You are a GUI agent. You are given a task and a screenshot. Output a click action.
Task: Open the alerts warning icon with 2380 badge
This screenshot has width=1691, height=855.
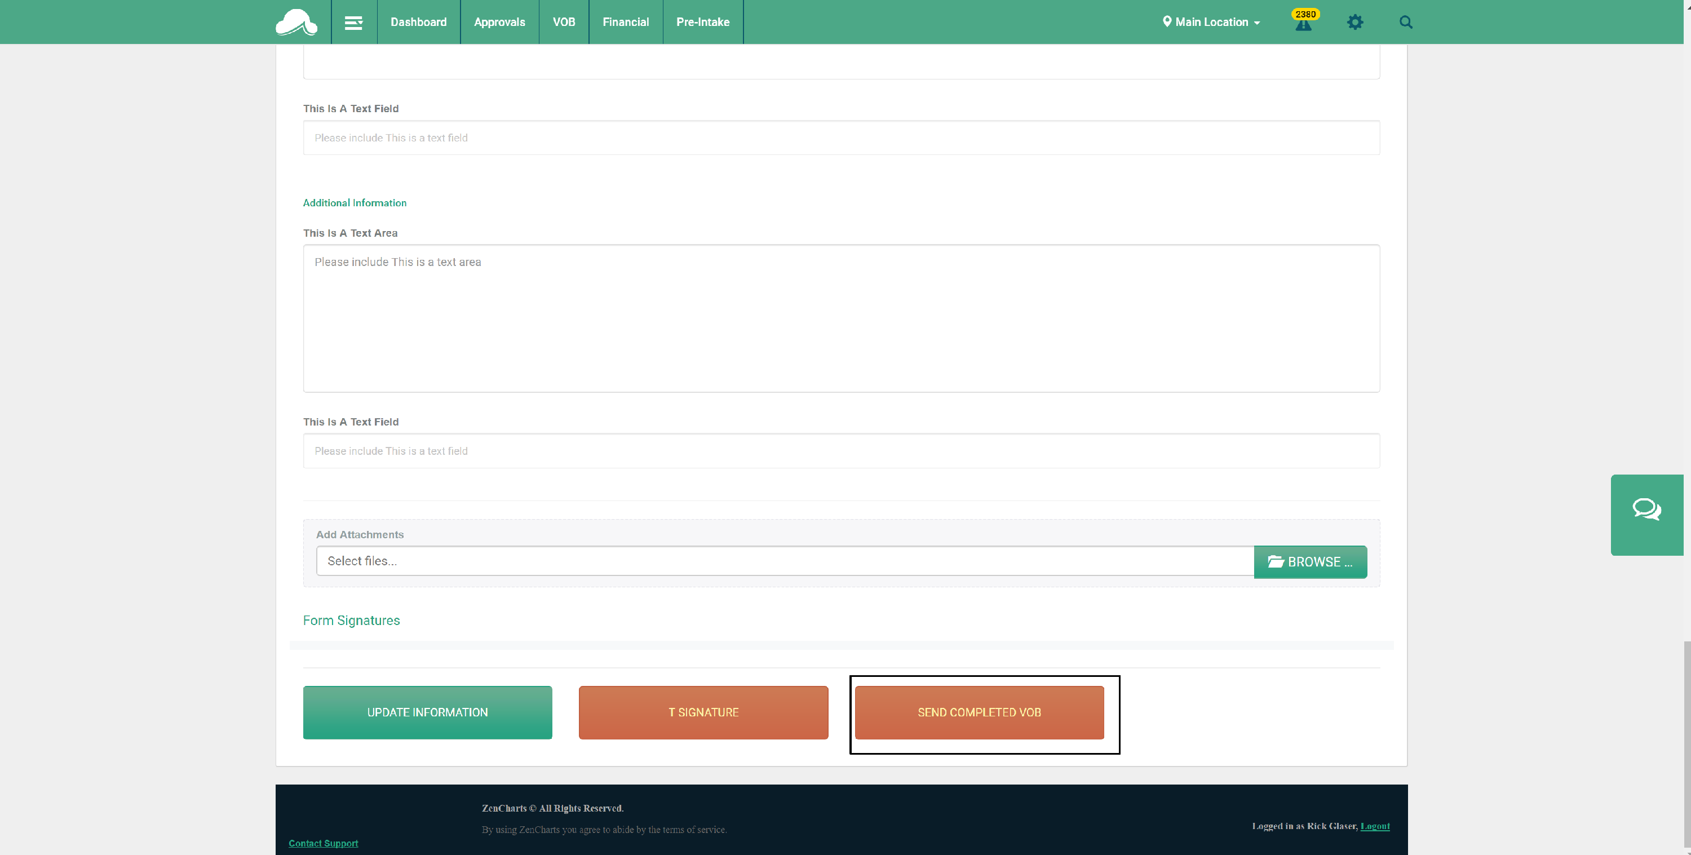[1304, 20]
